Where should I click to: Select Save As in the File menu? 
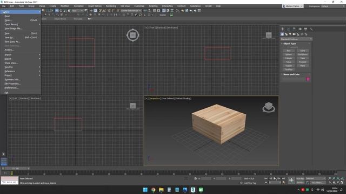click(x=21, y=37)
